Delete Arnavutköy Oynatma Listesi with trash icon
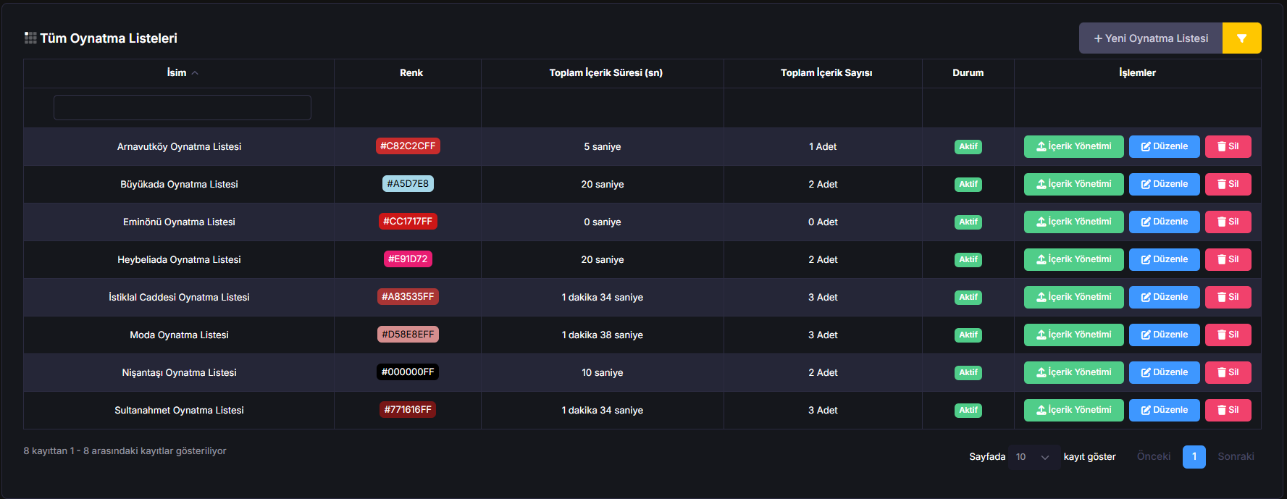The height and width of the screenshot is (499, 1287). click(1228, 146)
